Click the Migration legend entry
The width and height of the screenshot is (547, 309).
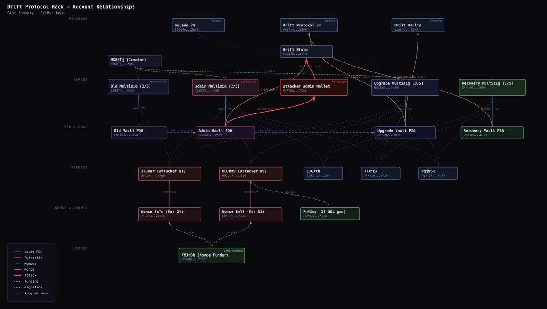(28, 287)
